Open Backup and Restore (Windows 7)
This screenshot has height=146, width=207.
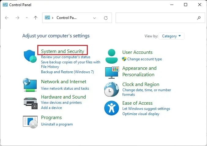67,72
